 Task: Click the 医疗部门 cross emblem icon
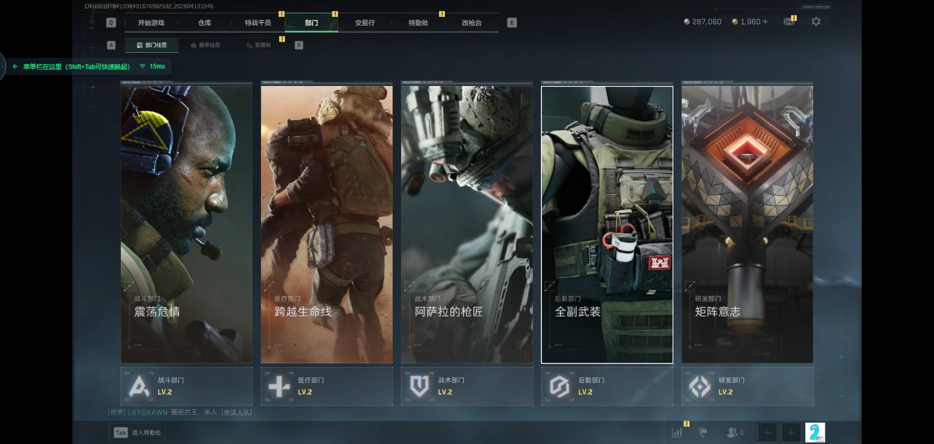279,386
